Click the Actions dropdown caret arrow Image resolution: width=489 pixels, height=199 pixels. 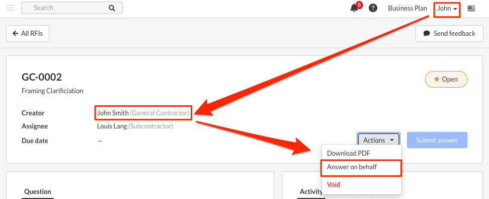click(x=392, y=140)
